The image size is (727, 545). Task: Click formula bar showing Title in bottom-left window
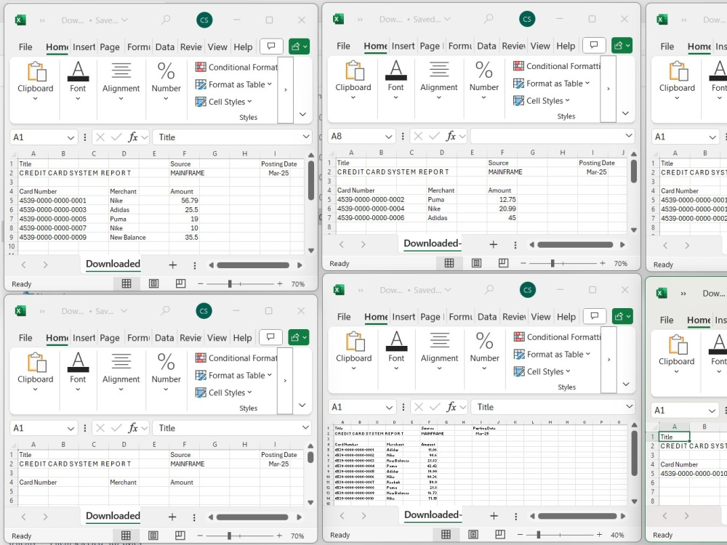click(x=231, y=428)
